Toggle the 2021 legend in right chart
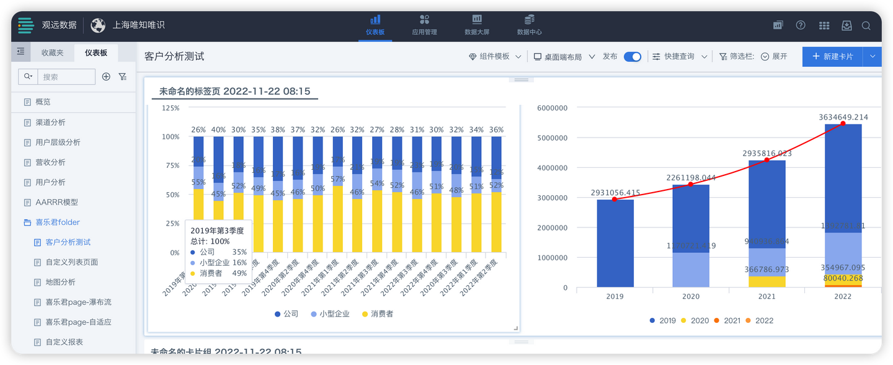893x365 pixels. 727,320
